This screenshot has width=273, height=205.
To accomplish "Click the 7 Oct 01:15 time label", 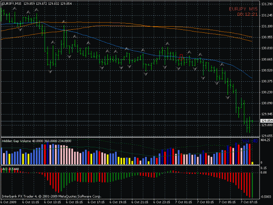I will click(x=184, y=202).
